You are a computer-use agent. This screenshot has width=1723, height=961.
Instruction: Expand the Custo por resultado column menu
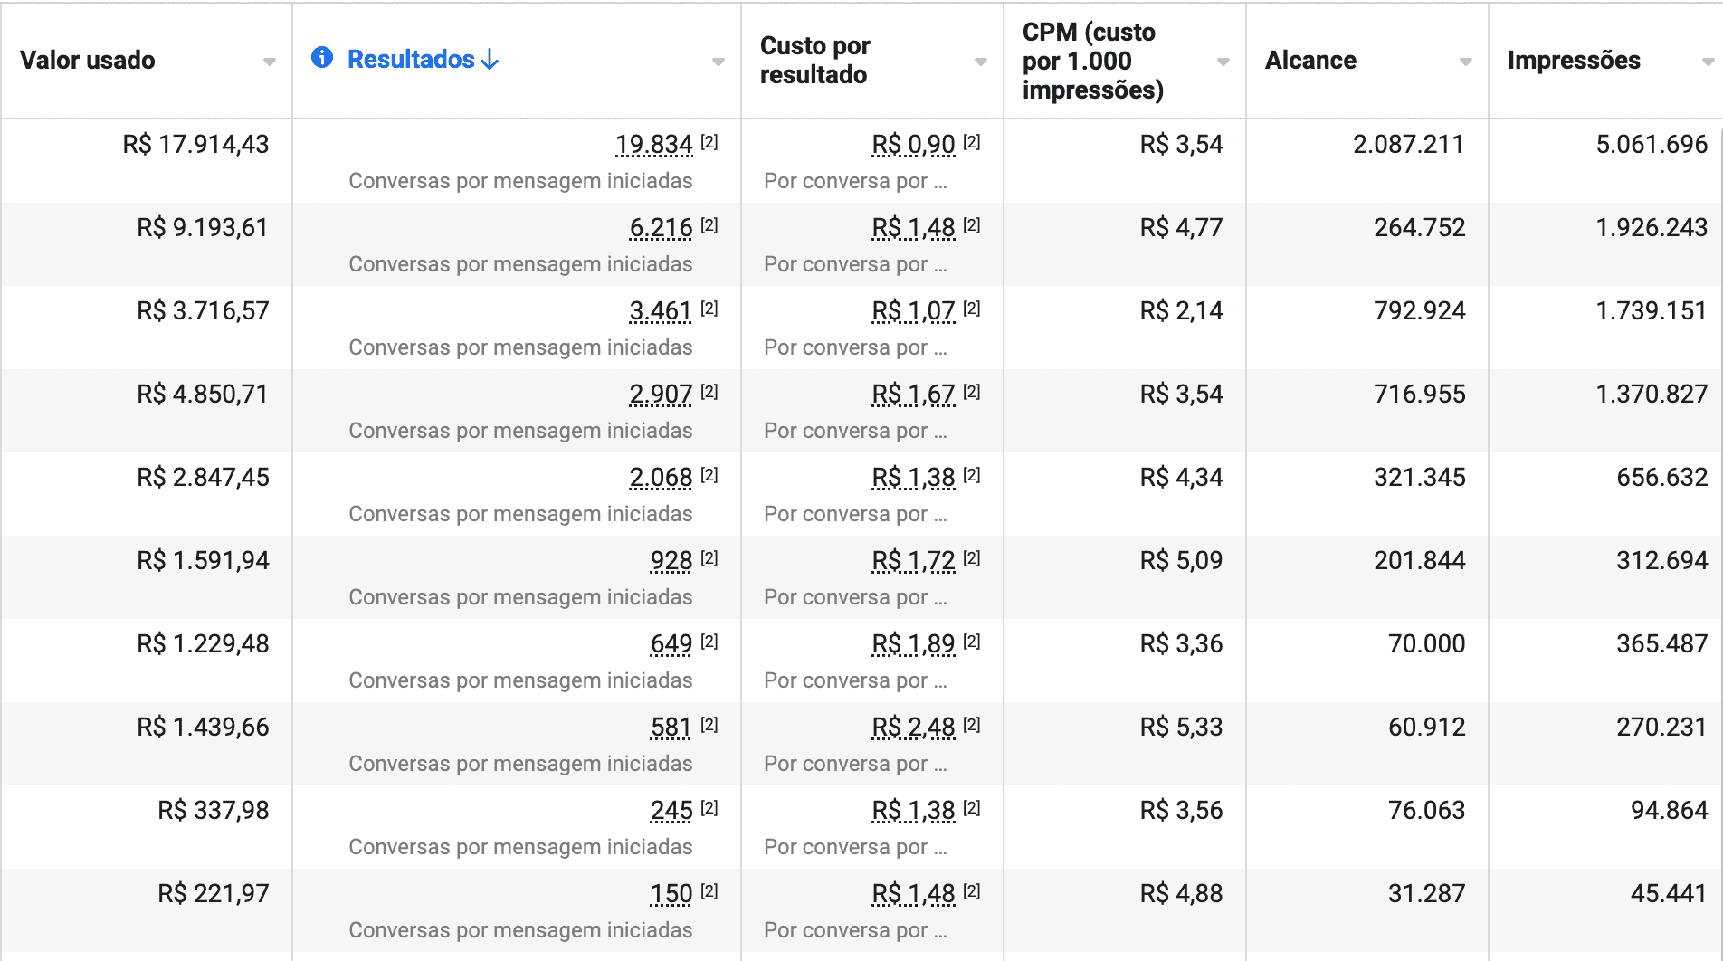tap(980, 62)
